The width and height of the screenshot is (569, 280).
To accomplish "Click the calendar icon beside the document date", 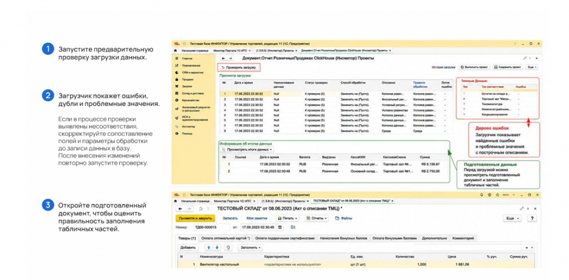I will [280, 227].
